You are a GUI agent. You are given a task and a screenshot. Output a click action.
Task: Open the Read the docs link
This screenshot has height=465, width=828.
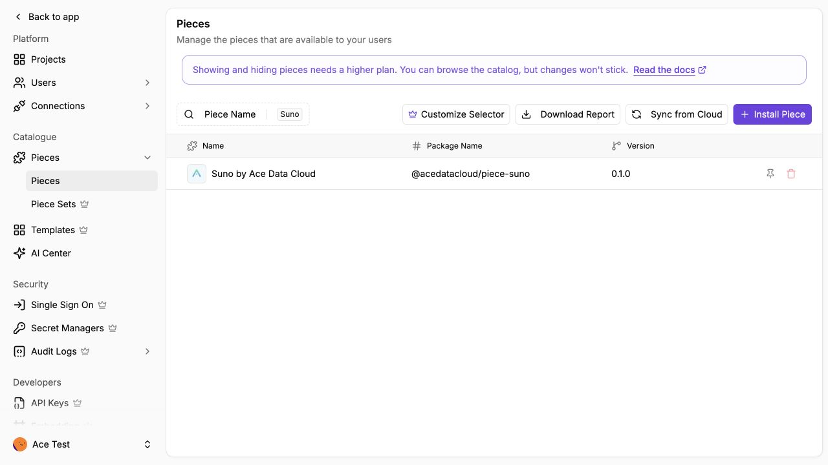(670, 70)
